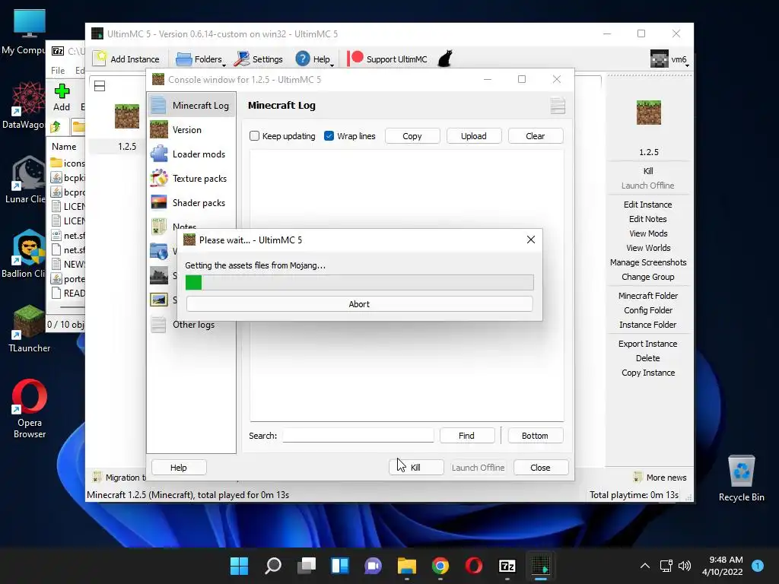
Task: Click Add Instance in UltimMC toolbar
Action: 127,59
